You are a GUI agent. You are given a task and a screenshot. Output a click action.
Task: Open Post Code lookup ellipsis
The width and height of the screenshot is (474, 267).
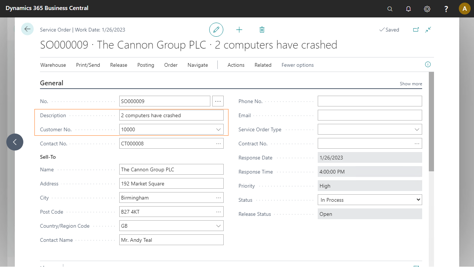(x=218, y=212)
